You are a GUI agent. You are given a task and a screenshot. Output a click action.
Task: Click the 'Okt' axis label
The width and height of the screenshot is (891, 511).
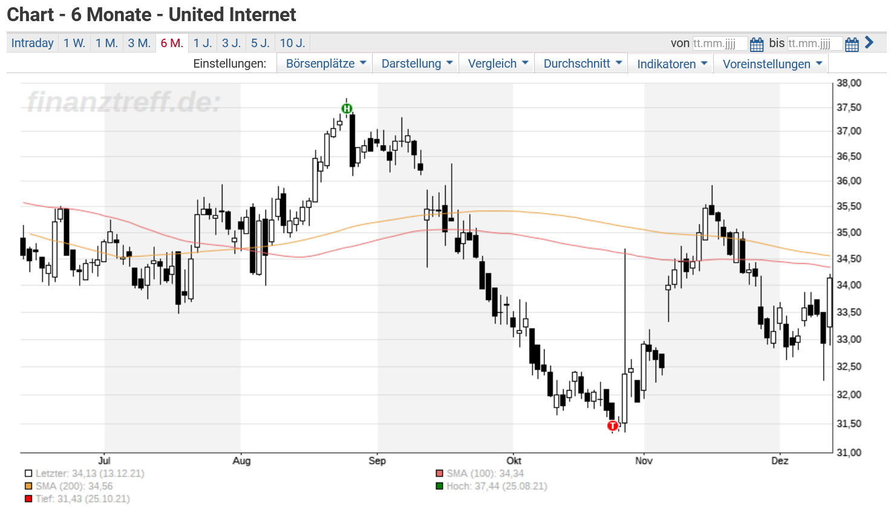pyautogui.click(x=514, y=461)
